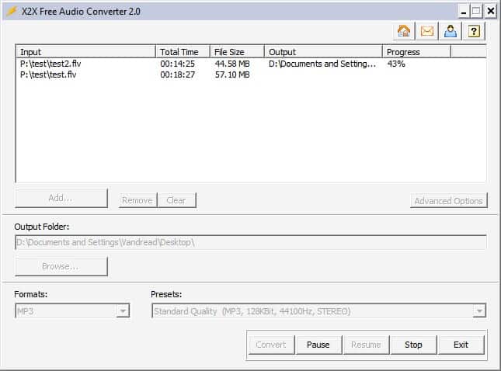The width and height of the screenshot is (501, 371).
Task: Open the user profile icon
Action: [x=451, y=31]
